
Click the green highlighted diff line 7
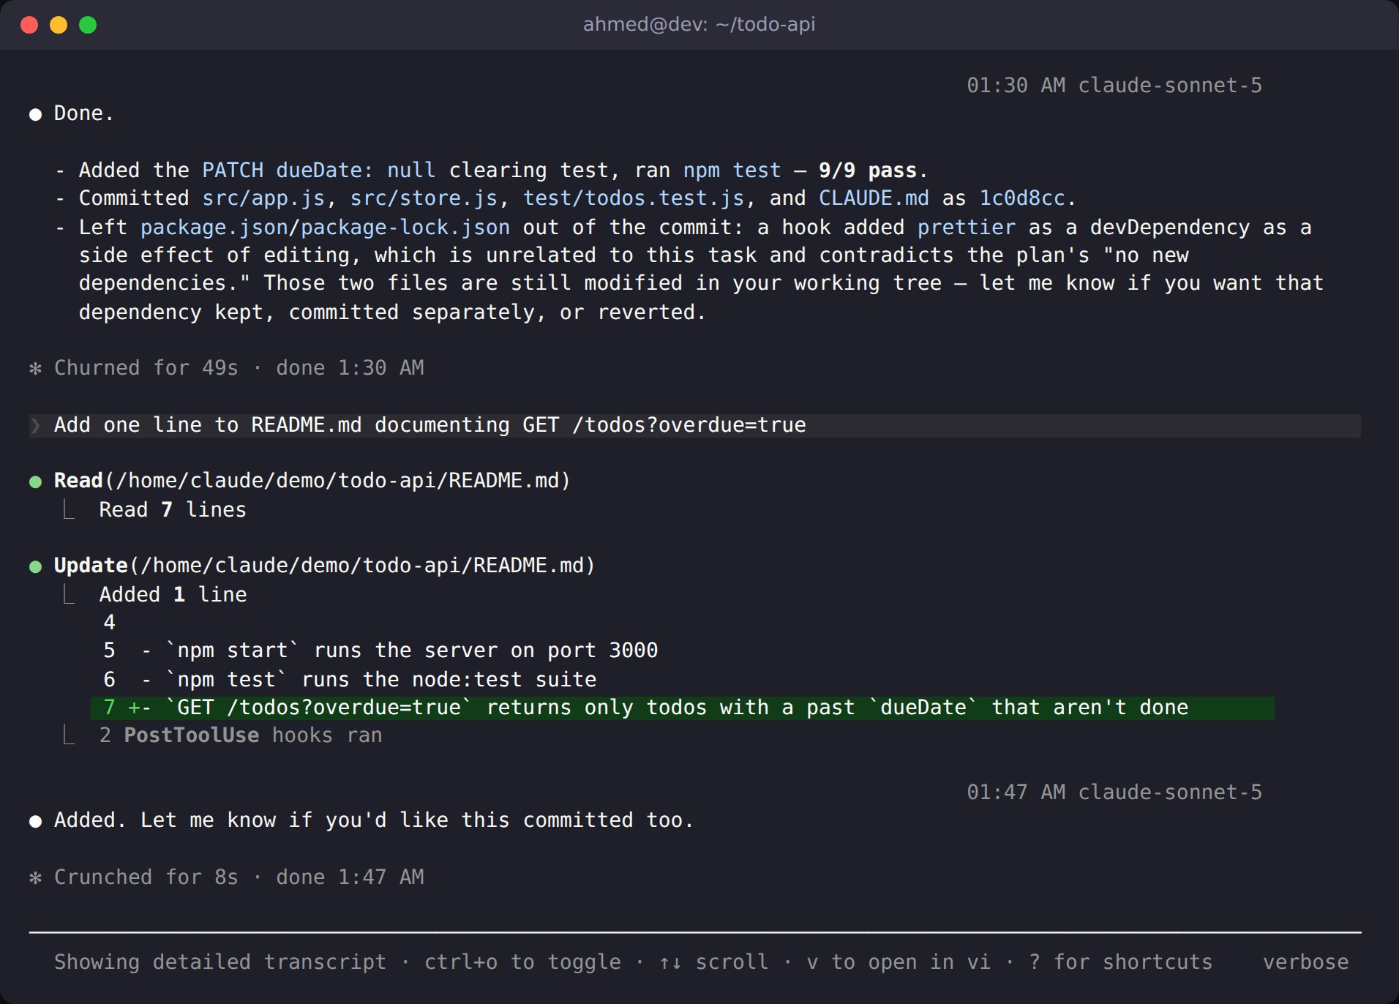(x=682, y=708)
